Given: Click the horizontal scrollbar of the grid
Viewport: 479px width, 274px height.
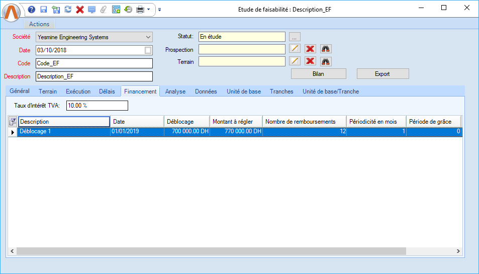Looking at the screenshot, I should click(211, 251).
